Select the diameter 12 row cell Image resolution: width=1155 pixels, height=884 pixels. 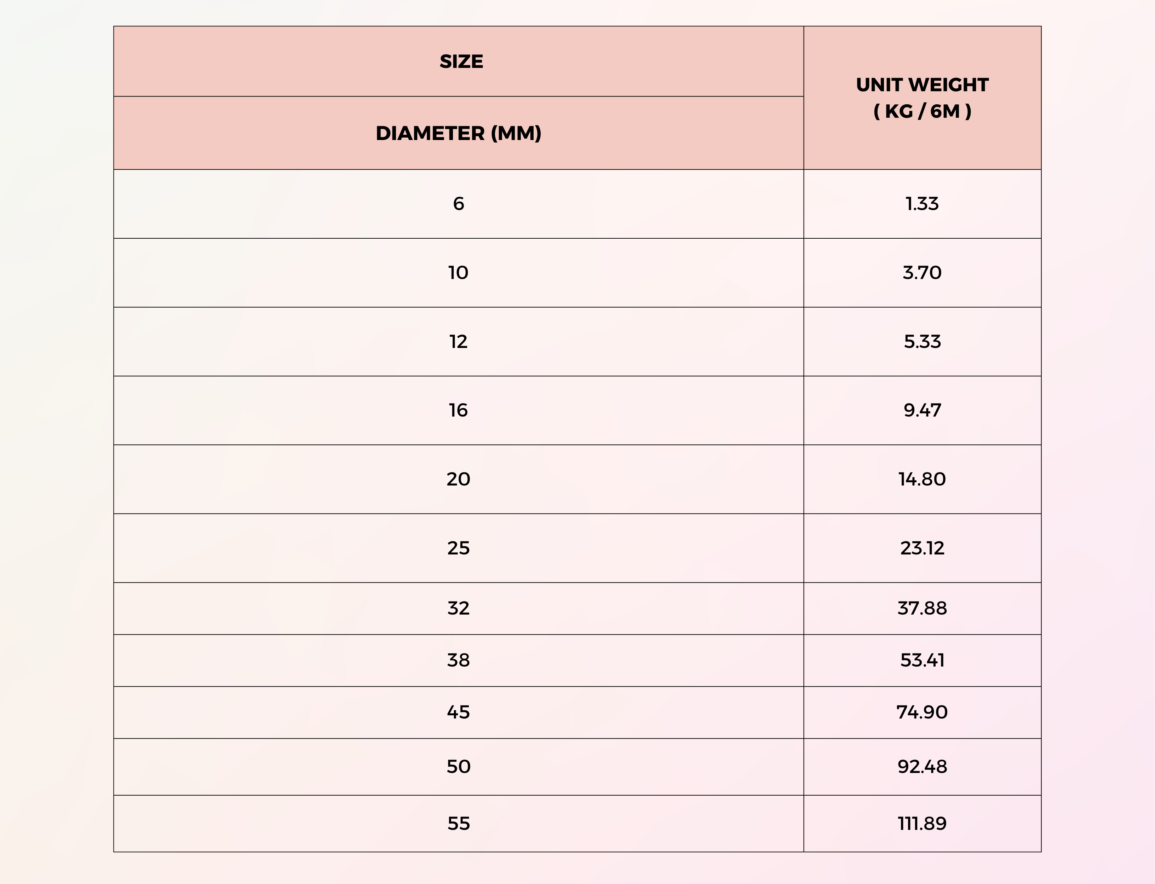(458, 342)
